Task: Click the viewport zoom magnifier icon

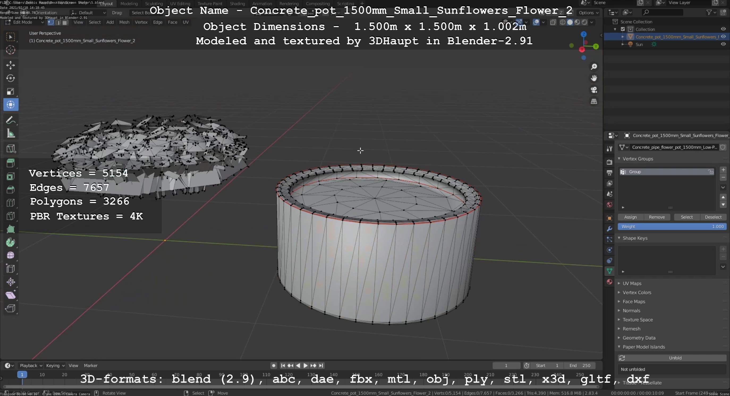Action: tap(594, 67)
